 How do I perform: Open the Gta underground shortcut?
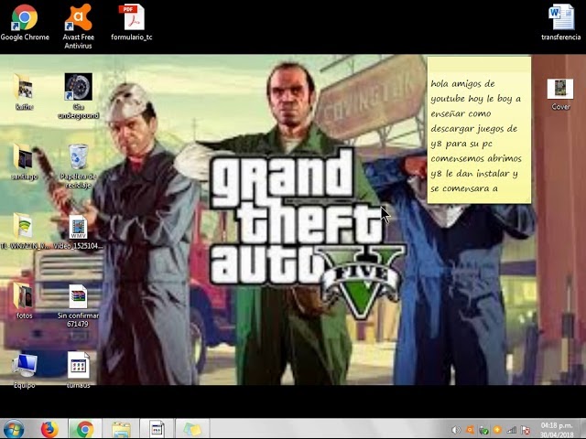click(x=78, y=96)
